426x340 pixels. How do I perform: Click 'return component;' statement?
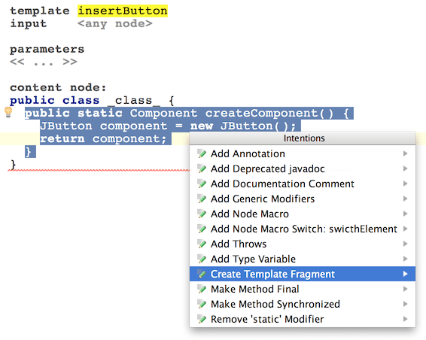point(103,138)
